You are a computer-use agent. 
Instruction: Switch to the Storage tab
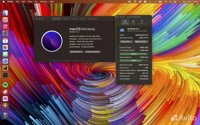(x=74, y=19)
